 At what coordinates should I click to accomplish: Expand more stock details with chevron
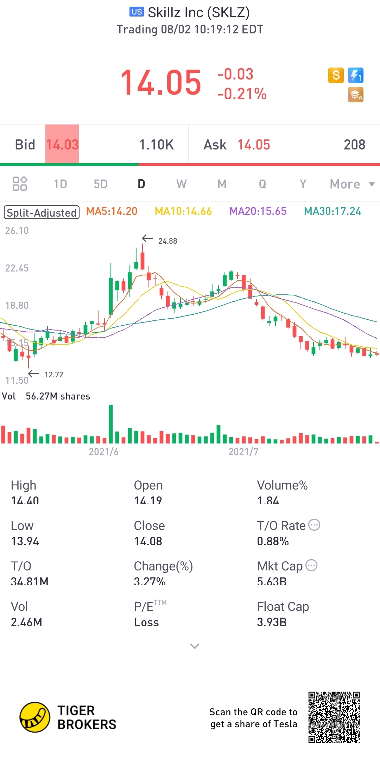[195, 646]
